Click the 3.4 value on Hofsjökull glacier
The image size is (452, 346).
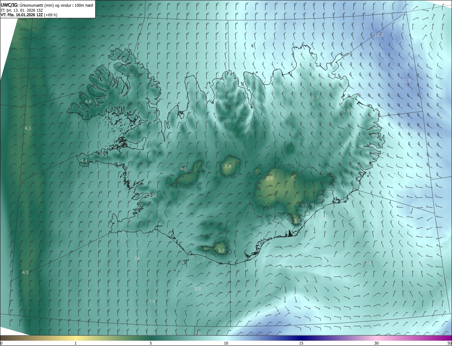(x=228, y=166)
